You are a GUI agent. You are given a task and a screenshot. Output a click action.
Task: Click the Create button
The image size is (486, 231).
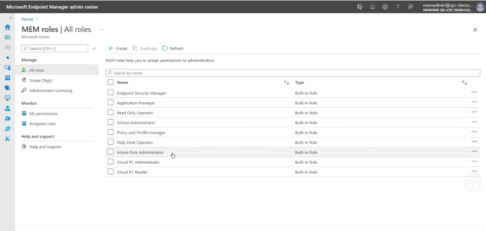coord(117,48)
